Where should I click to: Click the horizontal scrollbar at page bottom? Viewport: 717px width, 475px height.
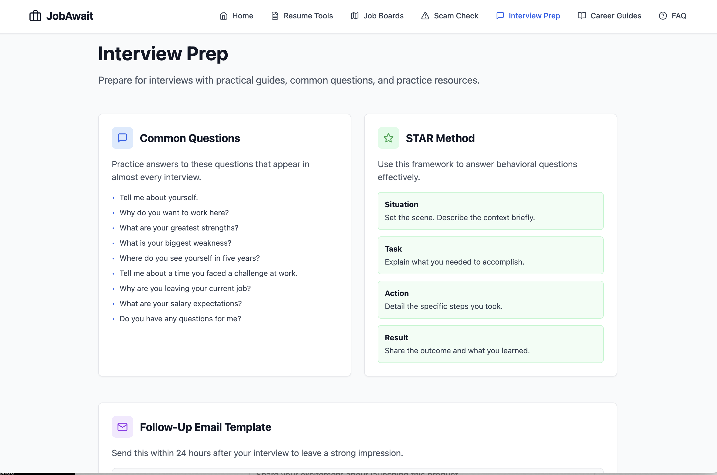[38, 473]
